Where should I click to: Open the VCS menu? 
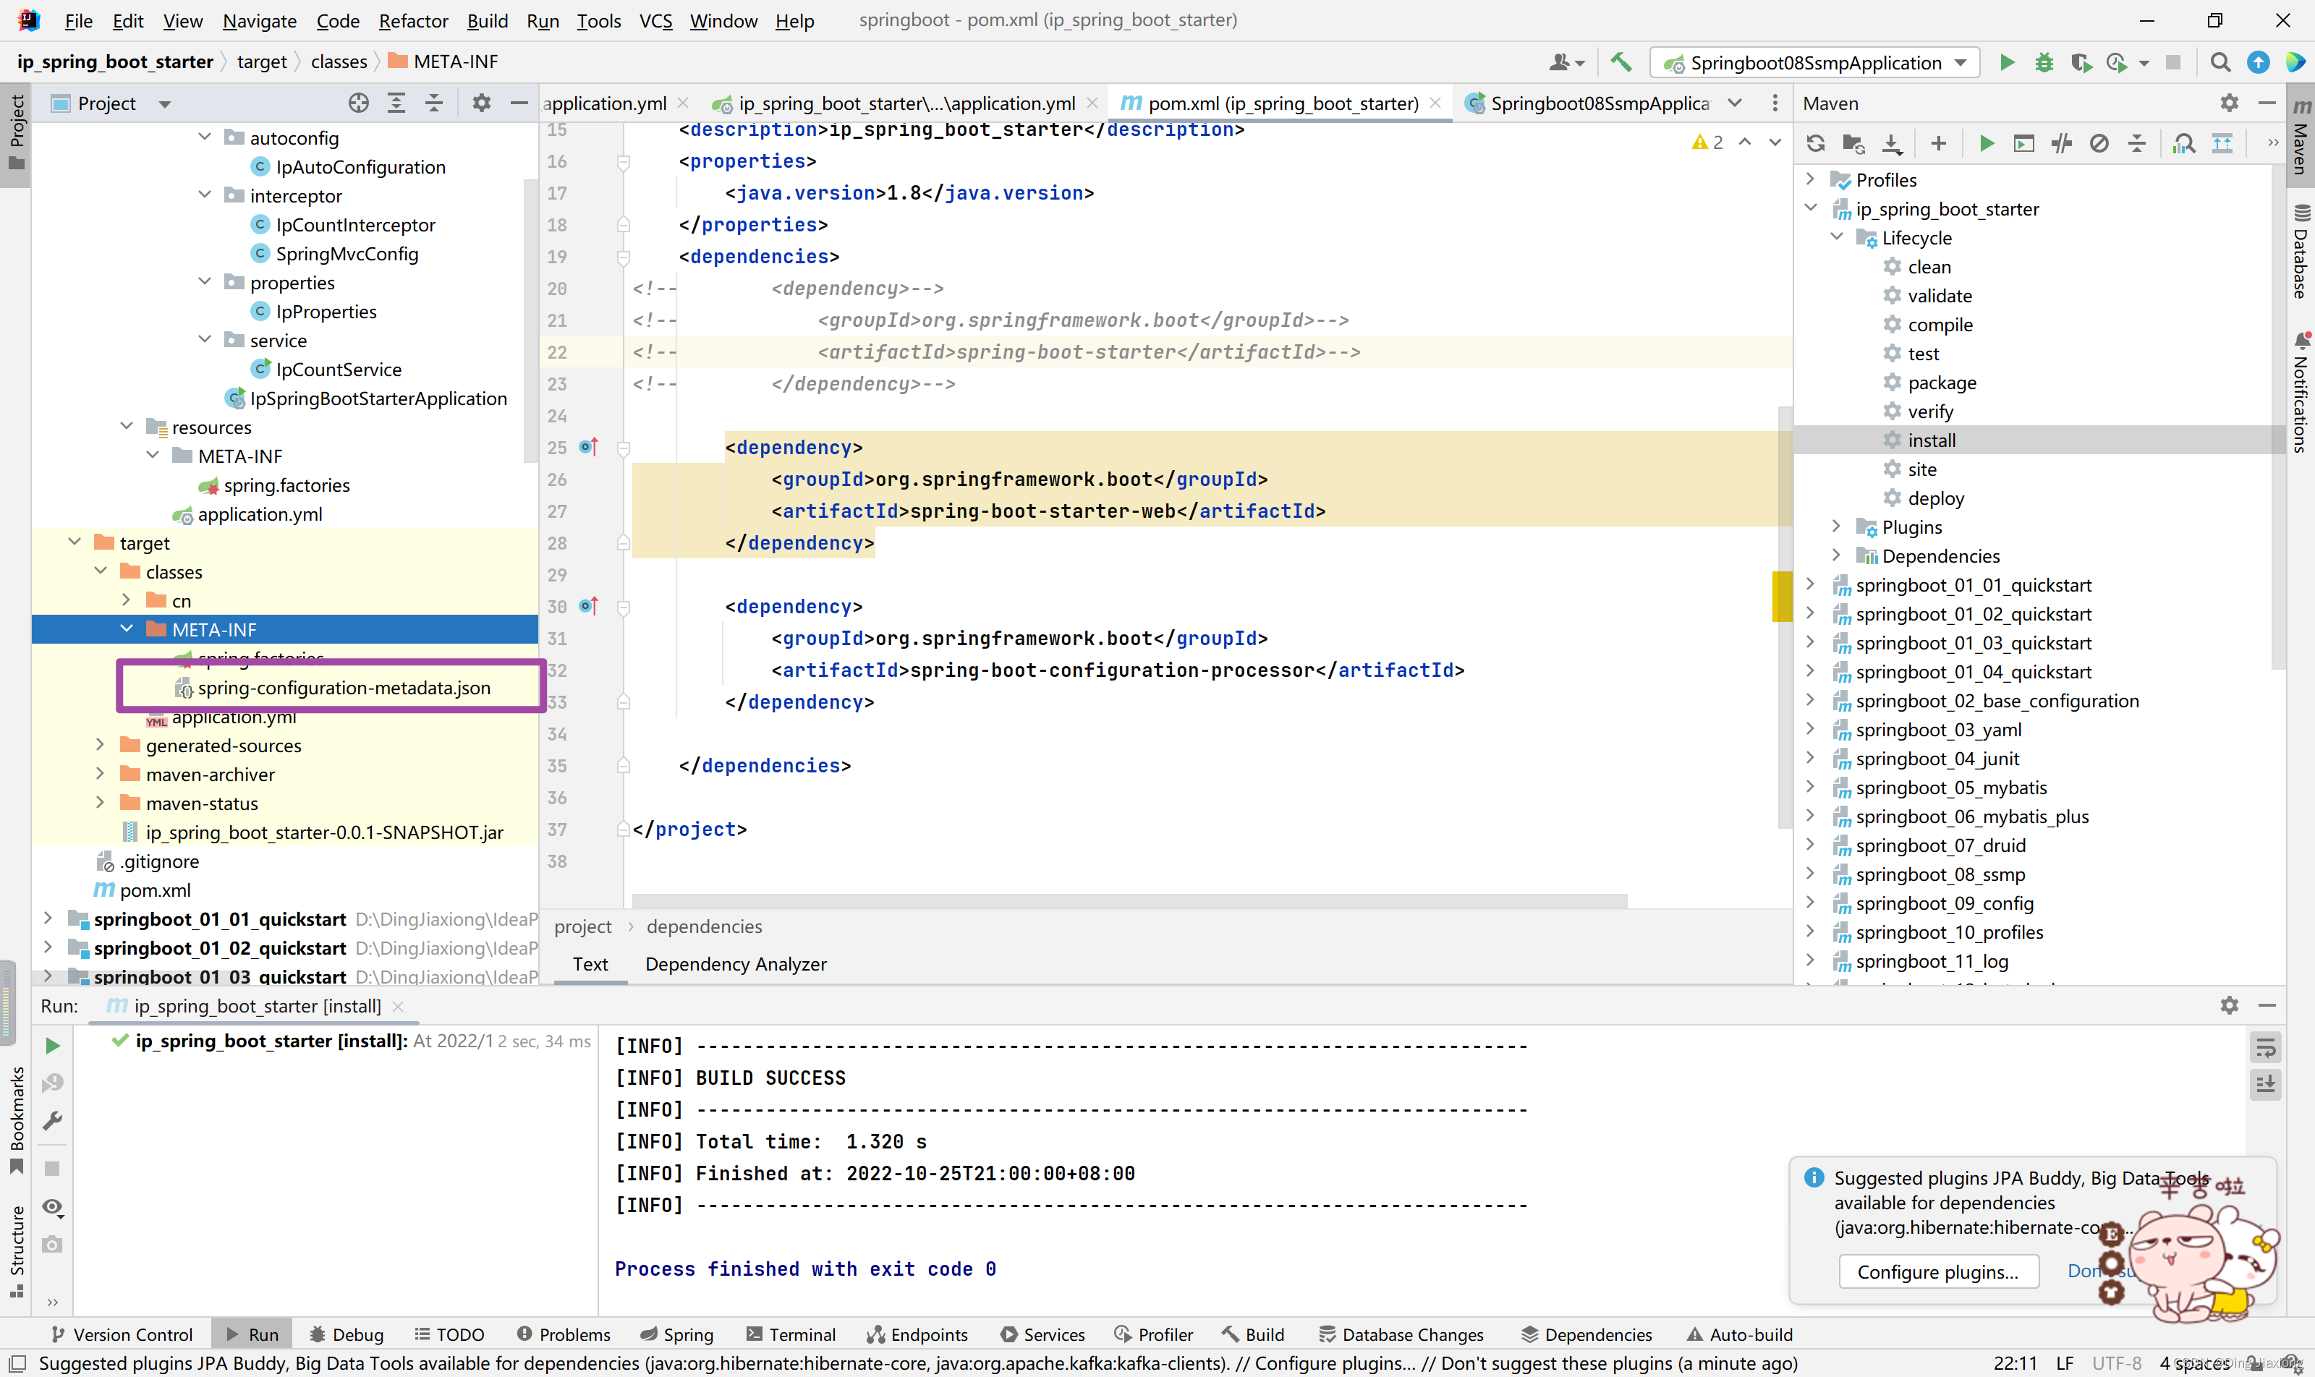[x=655, y=20]
